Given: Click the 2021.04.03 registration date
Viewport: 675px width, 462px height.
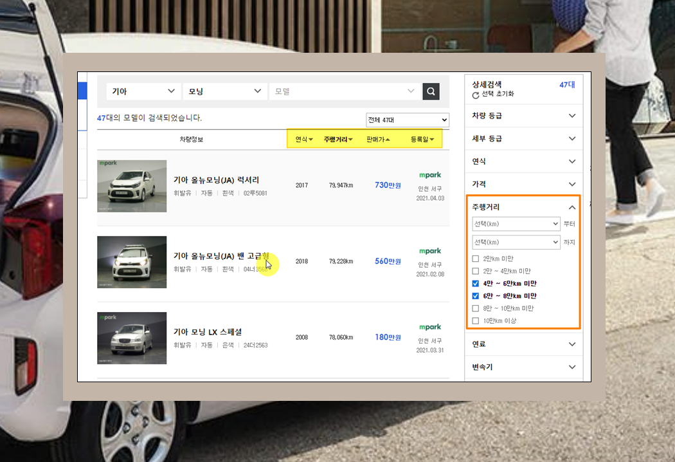Looking at the screenshot, I should pos(430,198).
